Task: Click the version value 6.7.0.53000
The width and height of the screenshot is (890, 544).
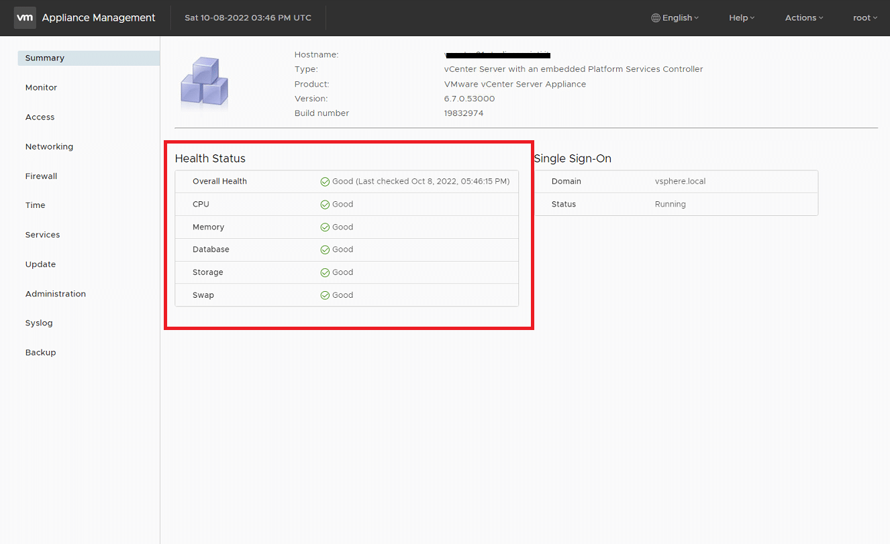Action: [x=469, y=99]
